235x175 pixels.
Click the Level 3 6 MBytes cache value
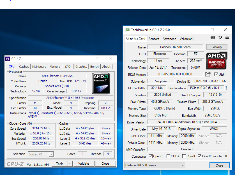coord(85,143)
